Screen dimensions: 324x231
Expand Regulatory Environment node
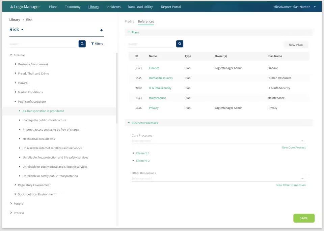click(x=15, y=185)
